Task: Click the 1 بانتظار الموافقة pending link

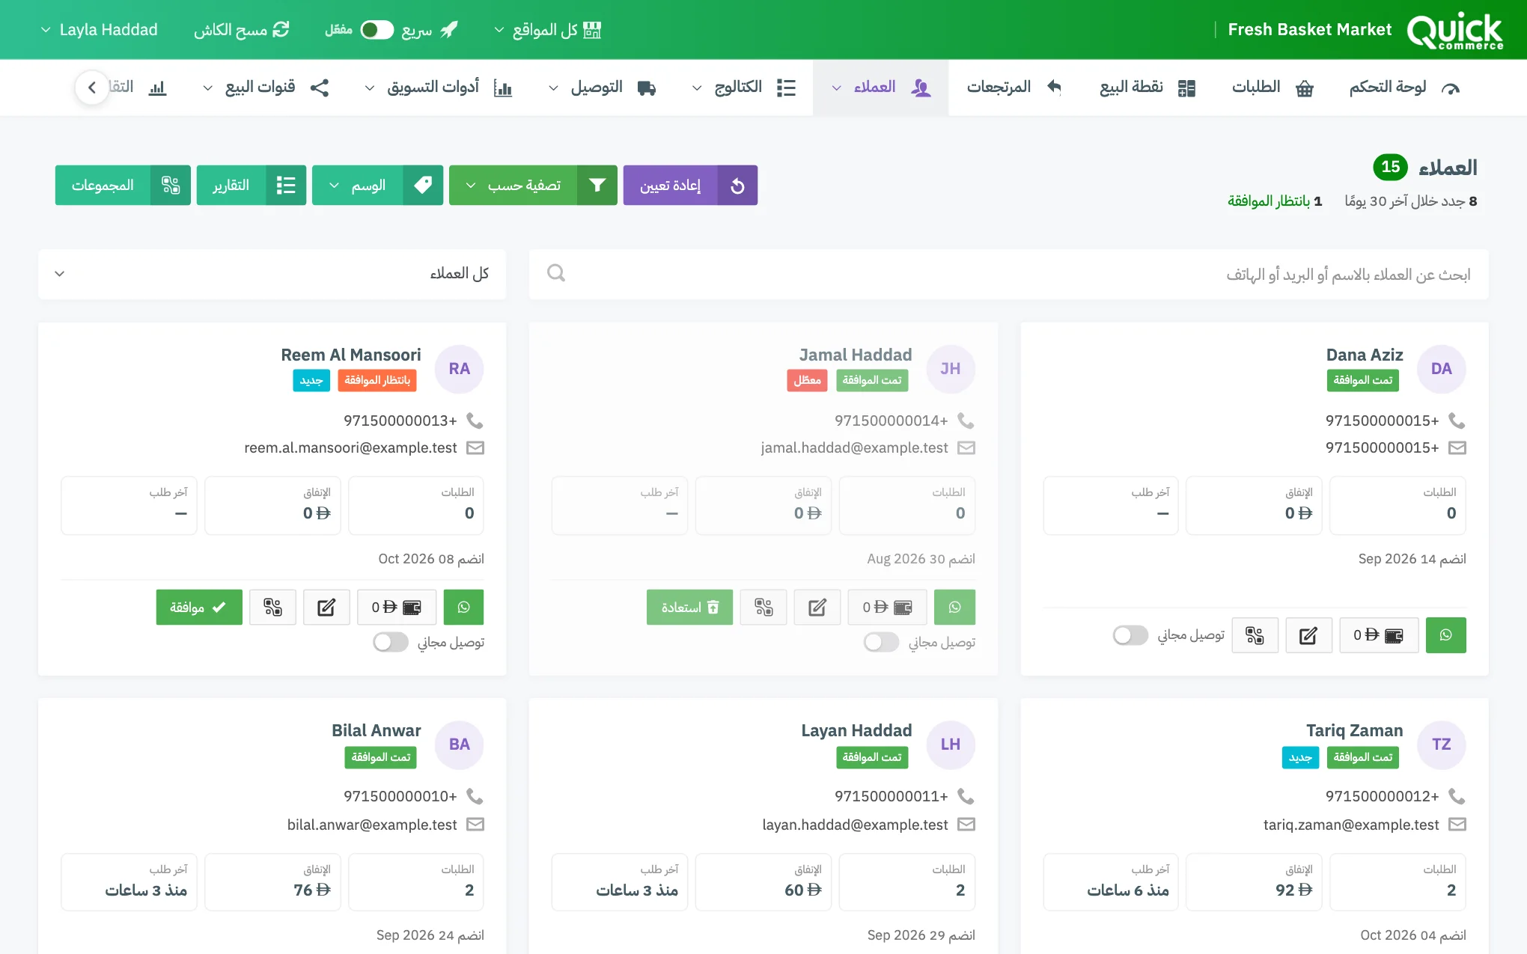Action: tap(1275, 201)
